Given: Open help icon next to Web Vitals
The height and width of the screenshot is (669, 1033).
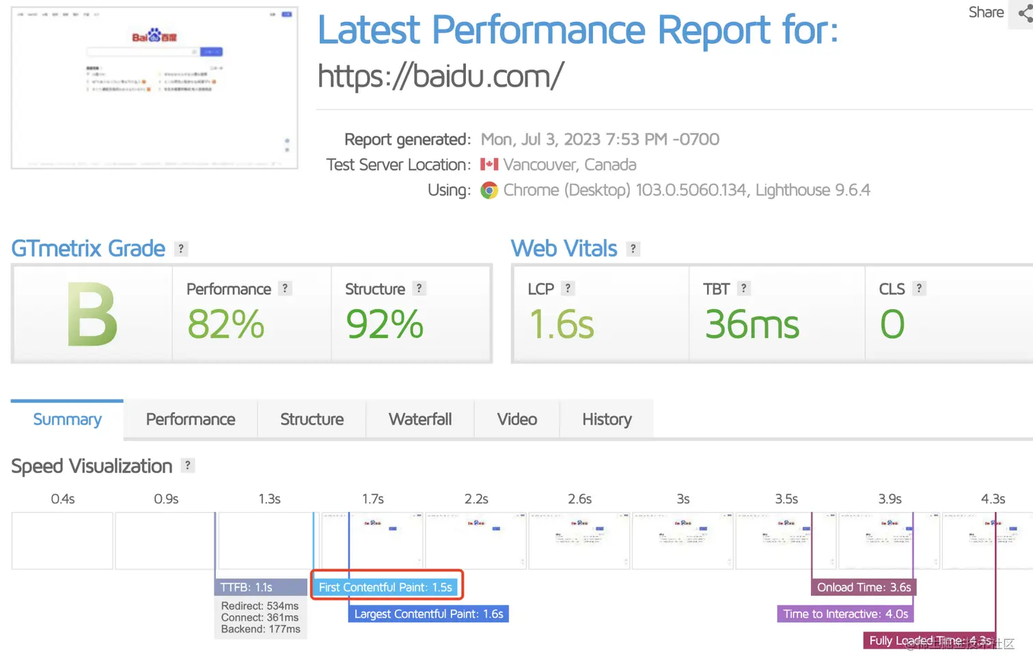Looking at the screenshot, I should pos(633,249).
